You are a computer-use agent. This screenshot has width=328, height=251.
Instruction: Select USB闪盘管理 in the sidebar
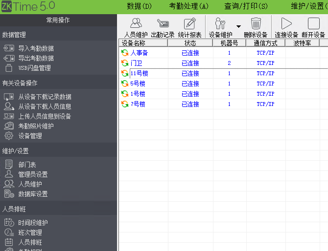pyautogui.click(x=34, y=68)
